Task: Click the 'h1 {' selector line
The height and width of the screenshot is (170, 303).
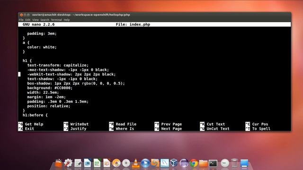Action: tap(27, 61)
